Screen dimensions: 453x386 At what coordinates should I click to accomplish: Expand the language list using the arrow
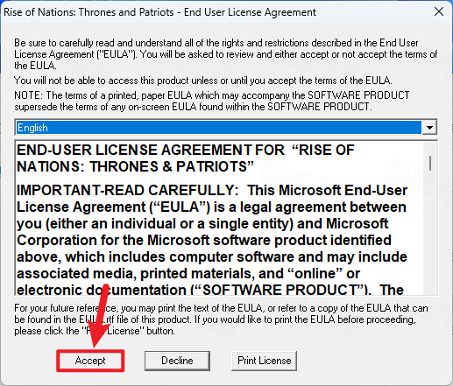tap(429, 128)
